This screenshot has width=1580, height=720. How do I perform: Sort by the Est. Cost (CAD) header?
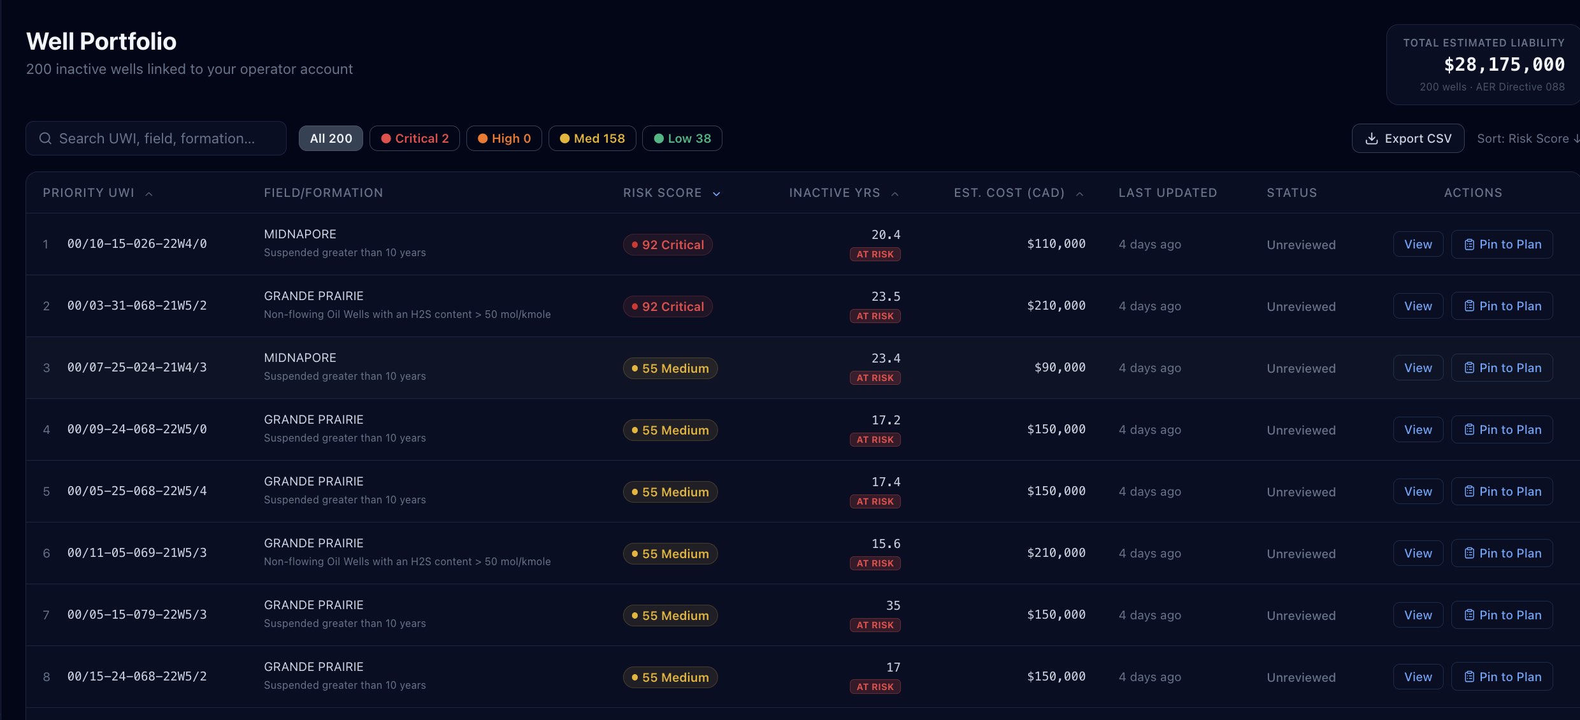pyautogui.click(x=1009, y=192)
